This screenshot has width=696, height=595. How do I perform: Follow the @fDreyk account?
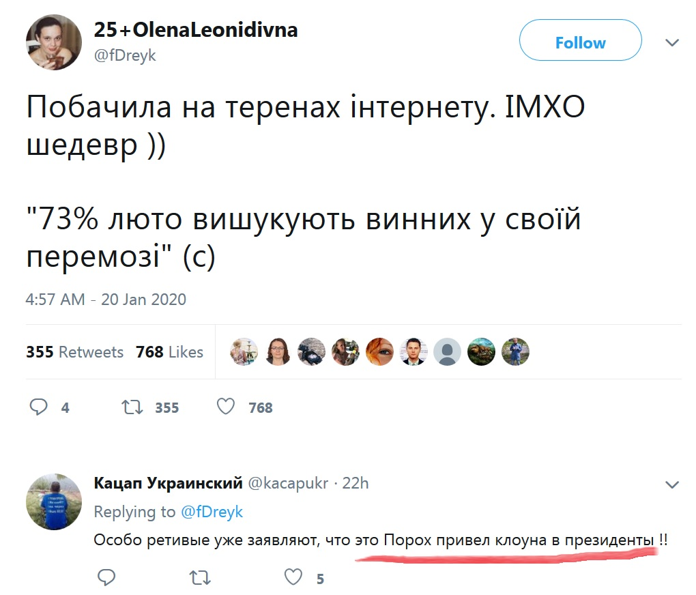580,43
